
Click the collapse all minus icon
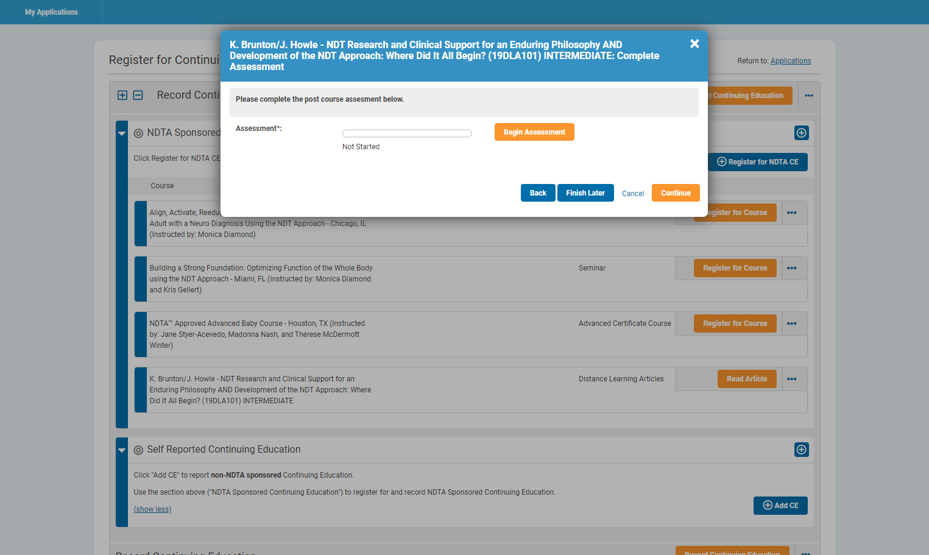coord(138,95)
